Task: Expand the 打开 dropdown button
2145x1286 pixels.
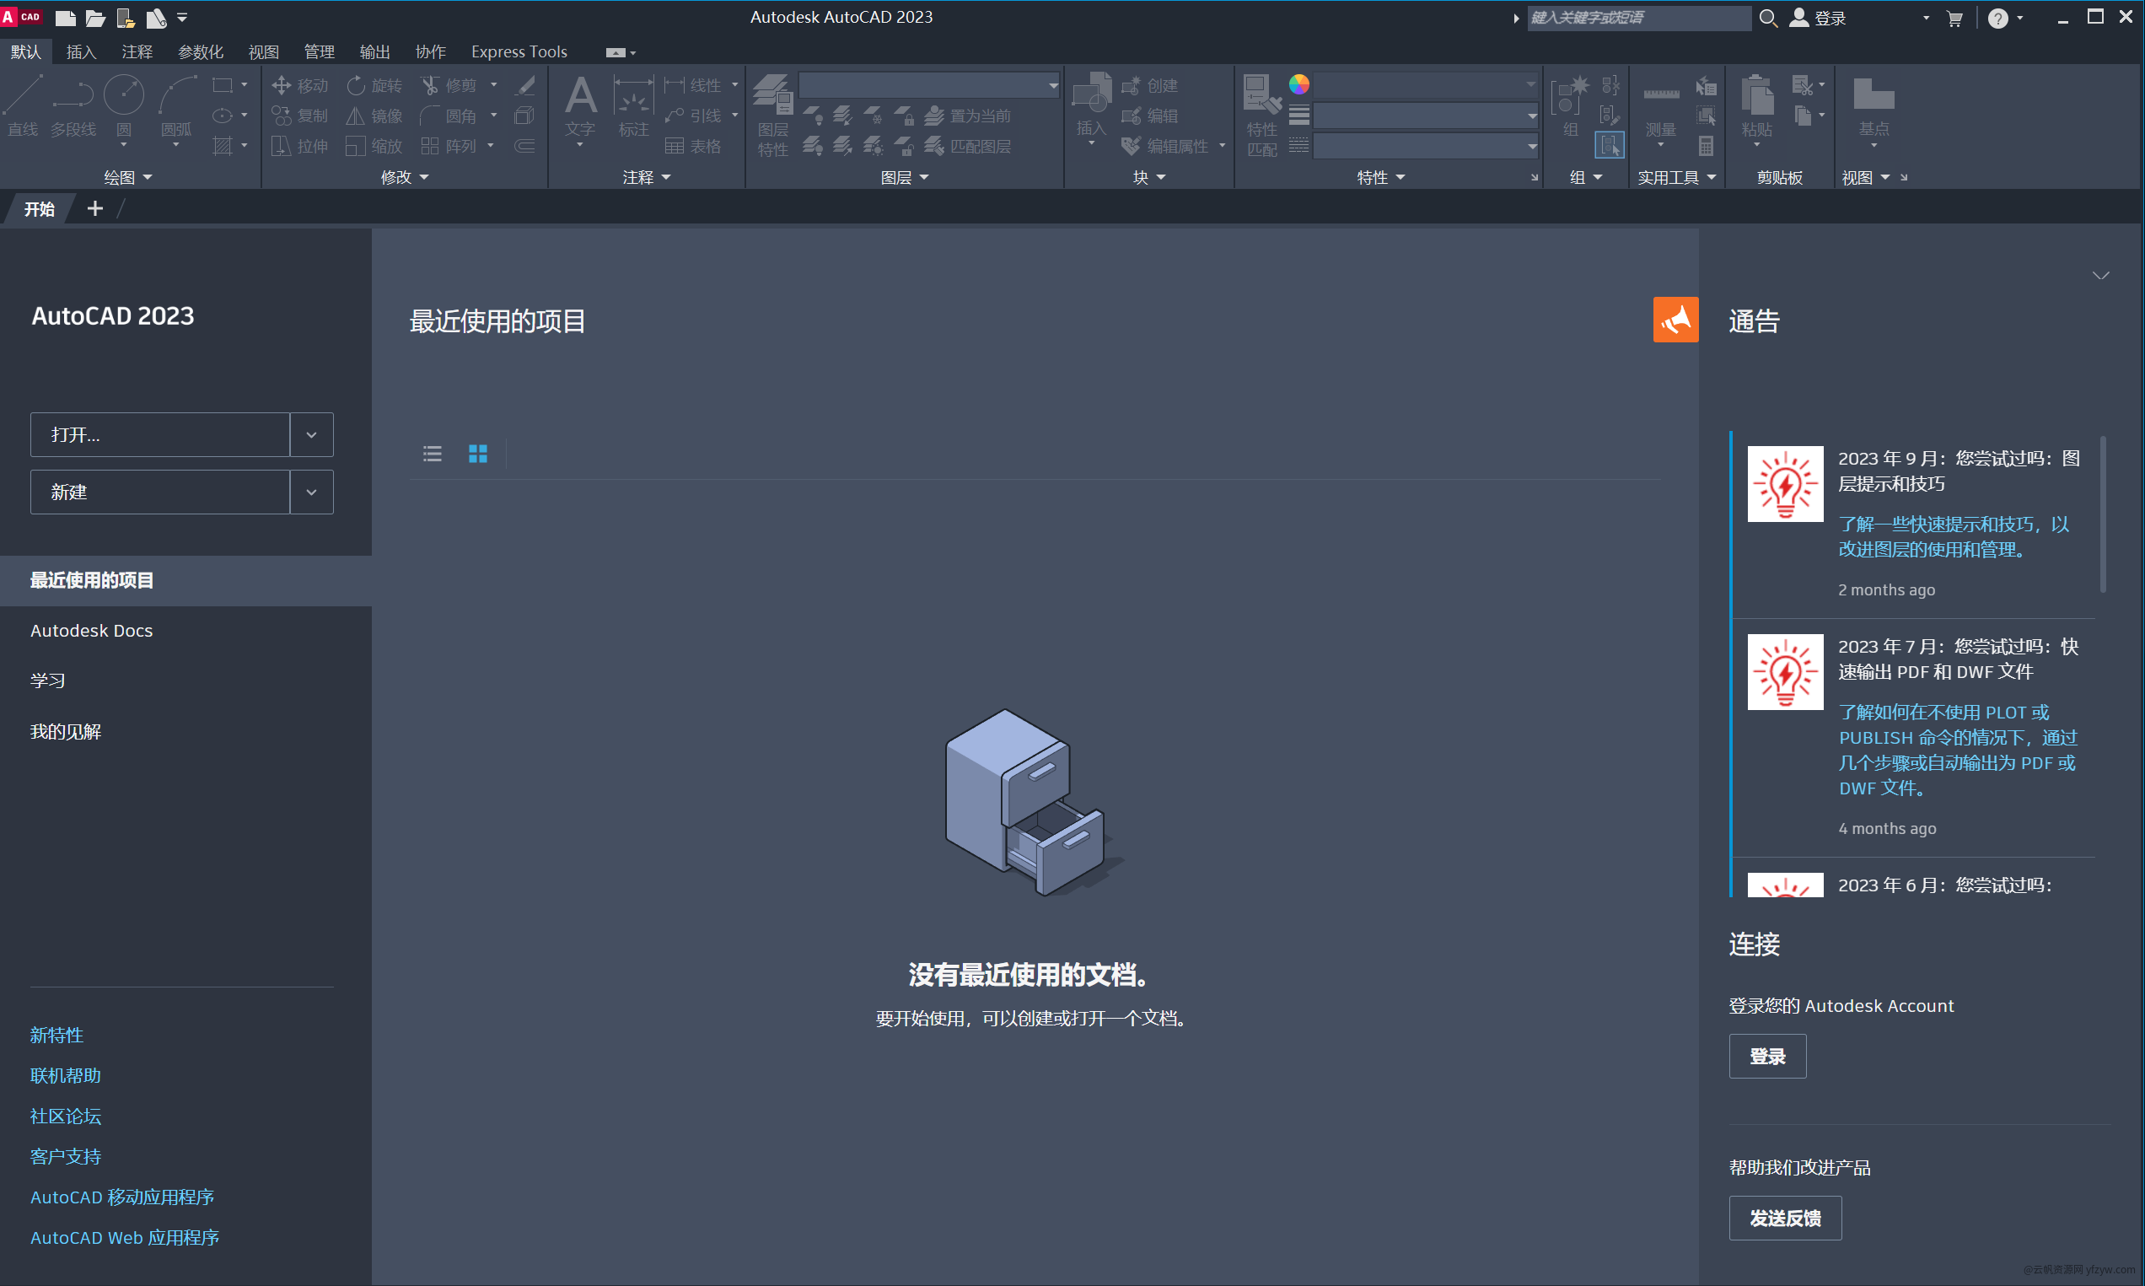Action: coord(312,433)
